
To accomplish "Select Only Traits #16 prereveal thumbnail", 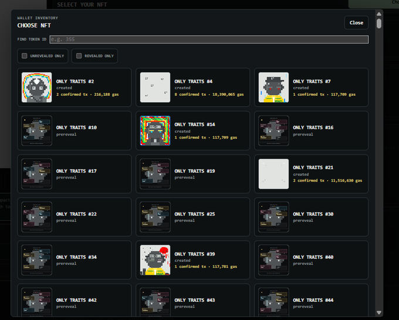I will (x=273, y=130).
